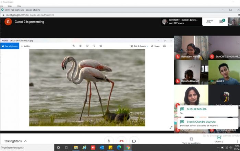Click the DEVARATH GOUD participant badge

point(181,22)
